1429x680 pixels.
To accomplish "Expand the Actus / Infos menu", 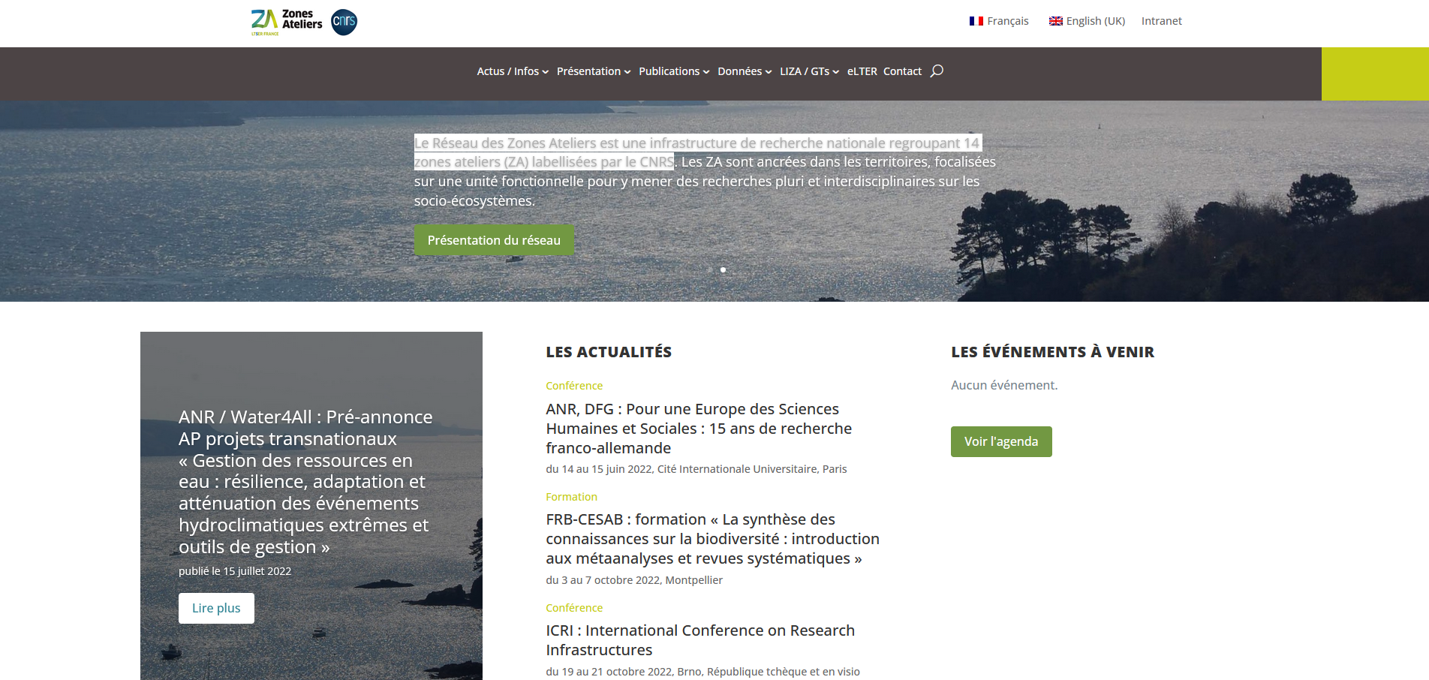I will (x=512, y=71).
